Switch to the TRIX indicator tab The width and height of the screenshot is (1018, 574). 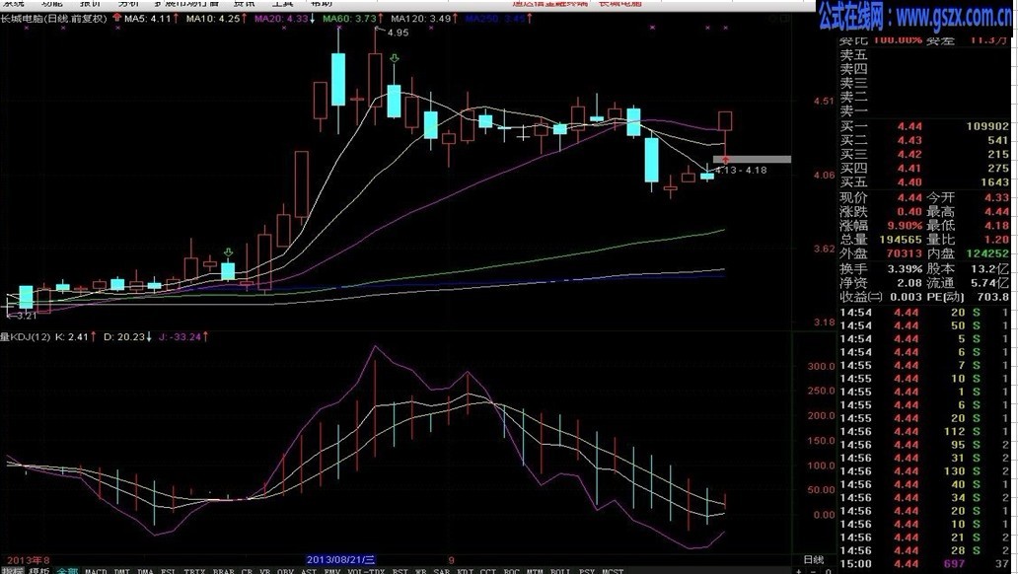point(194,571)
